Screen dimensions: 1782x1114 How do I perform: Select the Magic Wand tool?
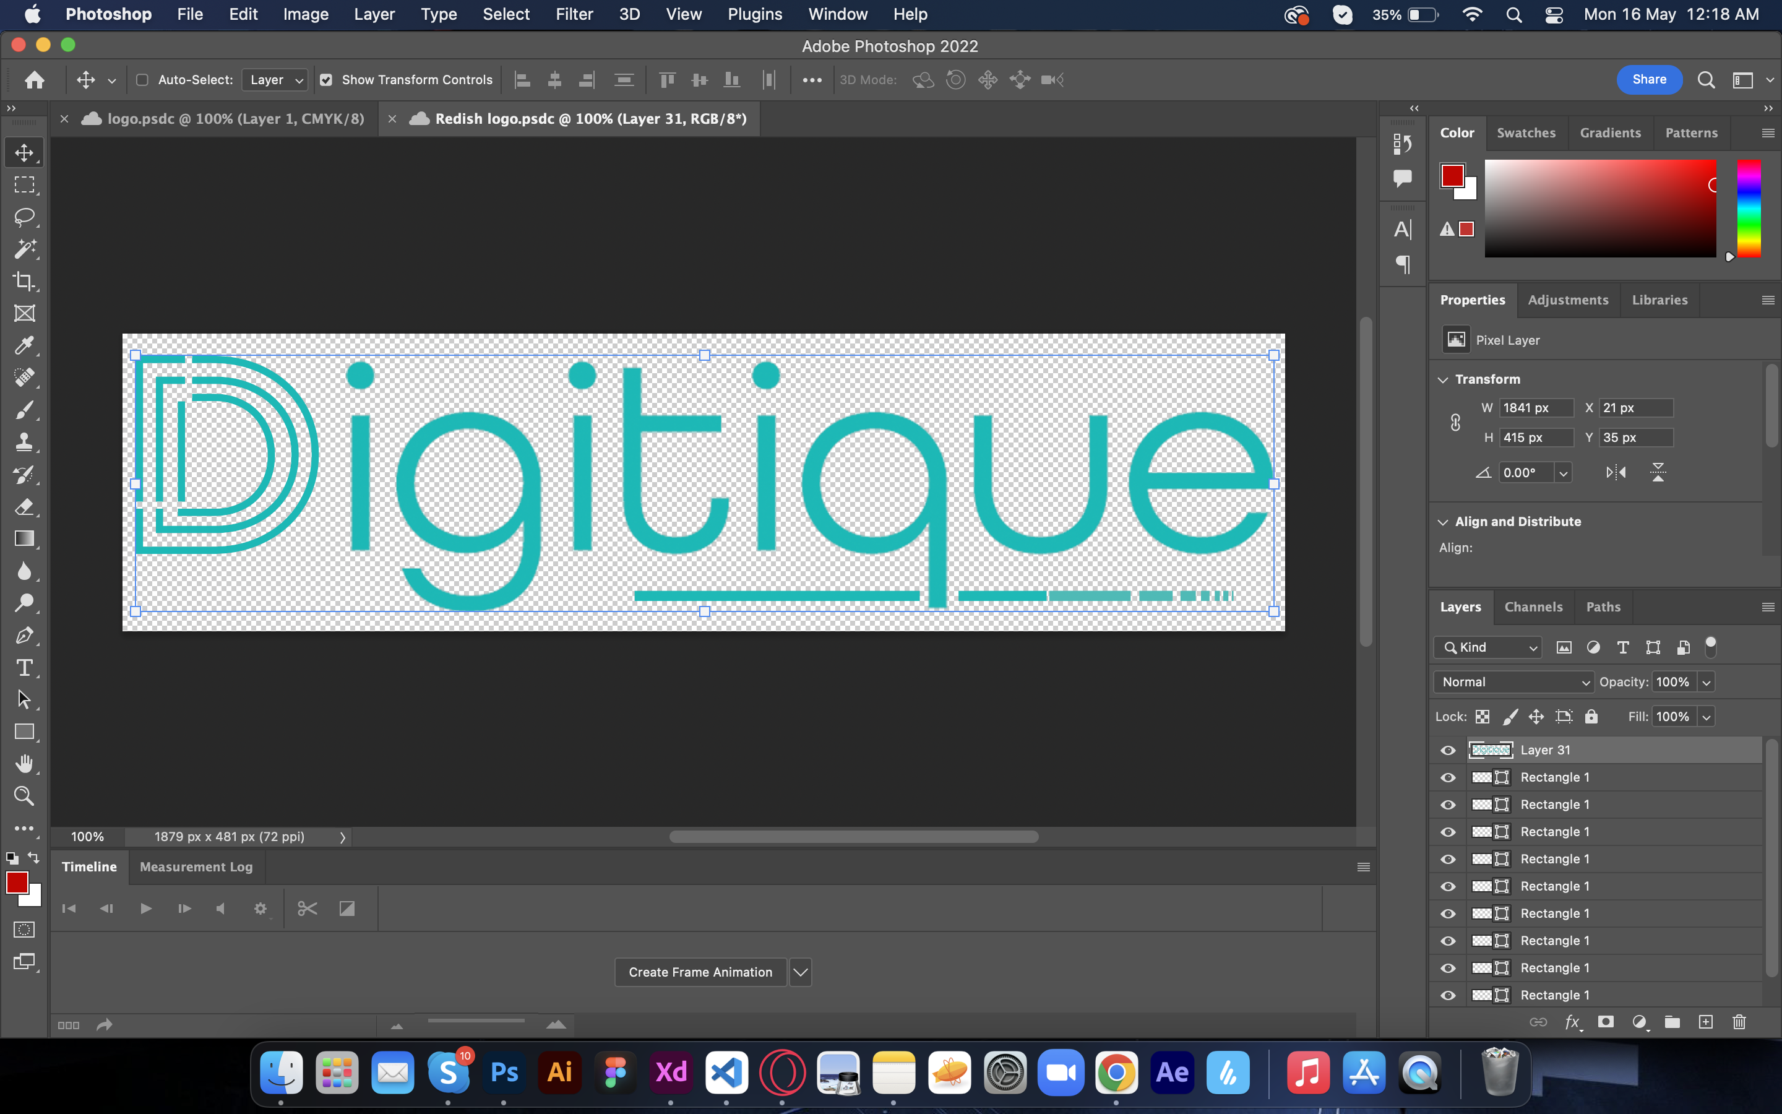(x=24, y=249)
